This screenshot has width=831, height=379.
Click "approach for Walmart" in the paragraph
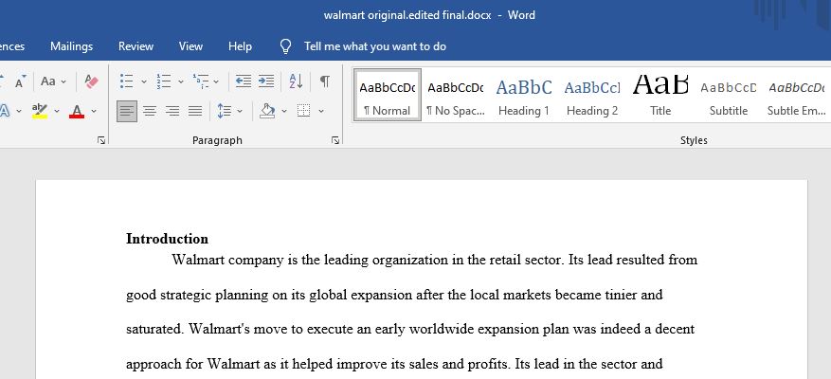click(191, 364)
